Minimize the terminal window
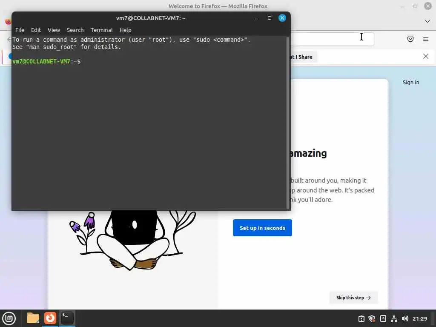The image size is (436, 327). coord(257,18)
